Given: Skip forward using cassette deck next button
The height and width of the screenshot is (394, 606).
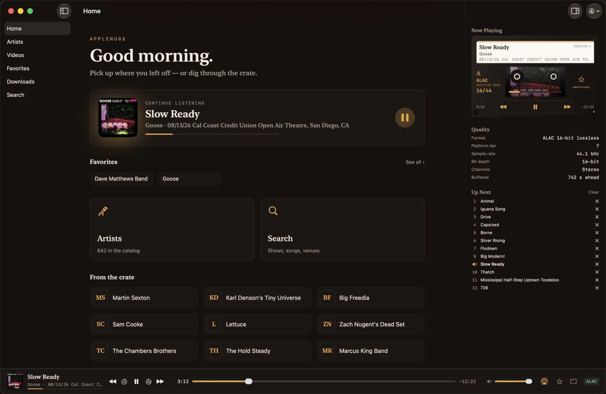Looking at the screenshot, I should pos(567,107).
